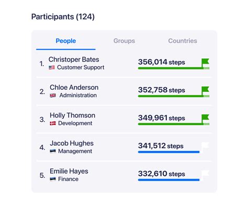Viewport: 248px width, 203px height.
Task: Click the green flag for Chloe Anderson
Action: tap(205, 91)
